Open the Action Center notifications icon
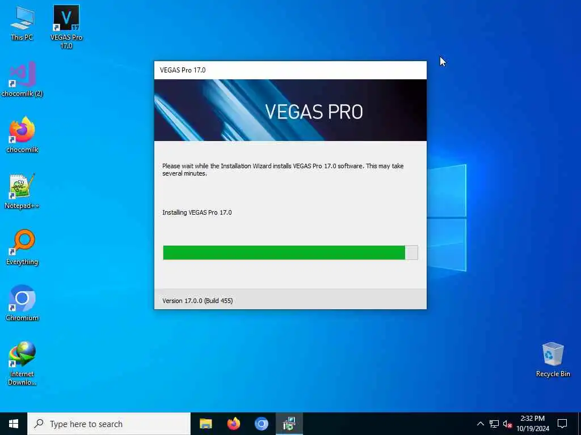The width and height of the screenshot is (581, 435). coord(562,424)
